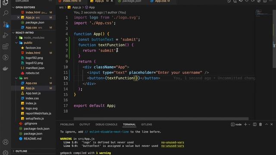The width and height of the screenshot is (276, 155).
Task: Open the Problems panel tab
Action: pyautogui.click(x=67, y=124)
